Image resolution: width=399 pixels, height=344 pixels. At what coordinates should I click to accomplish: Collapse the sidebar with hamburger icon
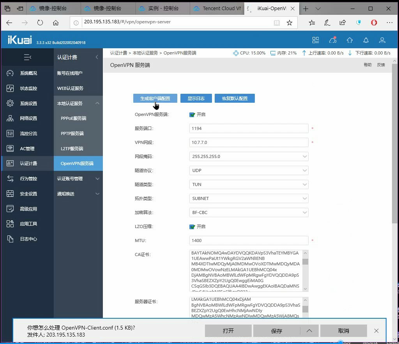pyautogui.click(x=27, y=57)
